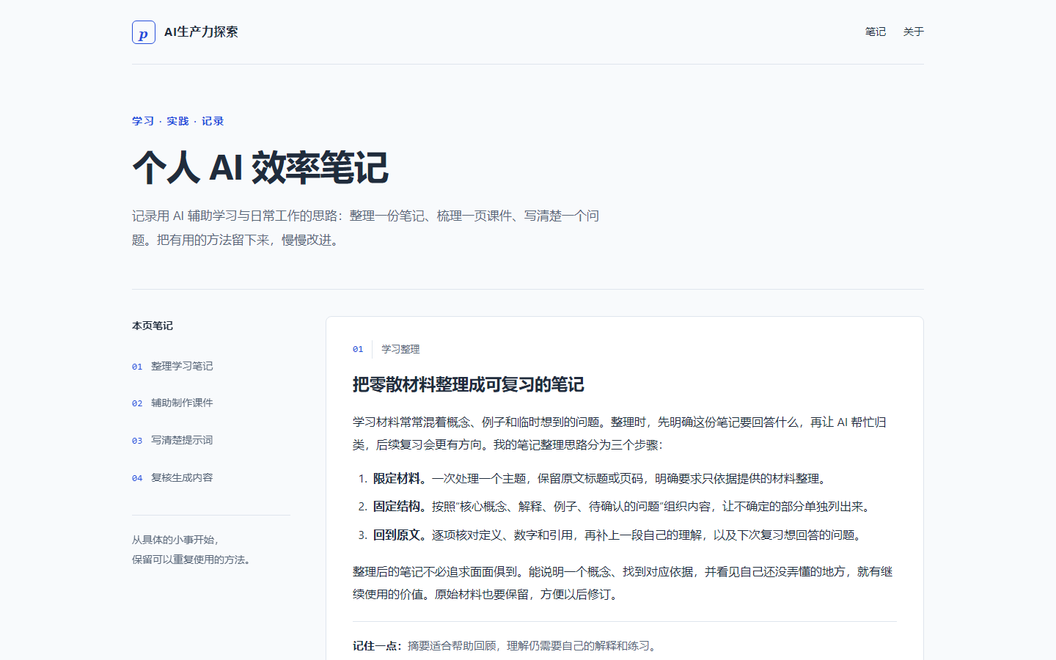Select 复核生成内容 sidebar entry
The width and height of the screenshot is (1056, 660).
[x=172, y=477]
